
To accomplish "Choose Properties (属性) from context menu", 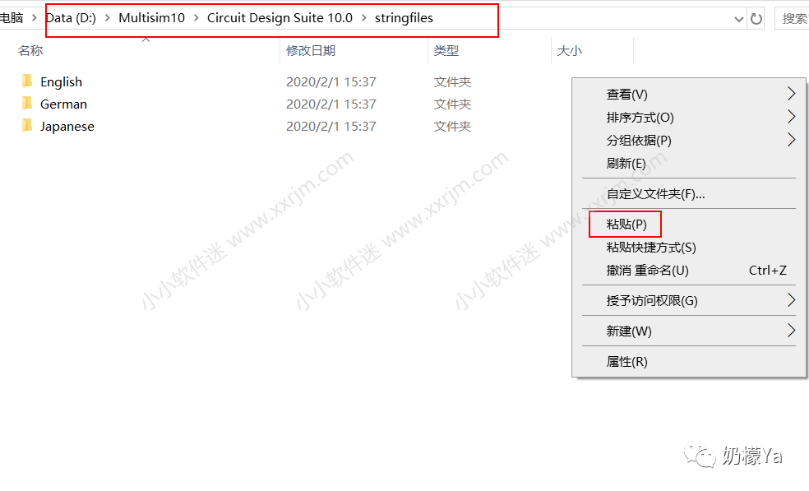I will (689, 361).
